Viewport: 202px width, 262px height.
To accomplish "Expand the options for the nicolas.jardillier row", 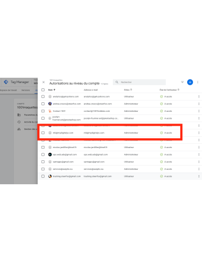I will pyautogui.click(x=199, y=148).
